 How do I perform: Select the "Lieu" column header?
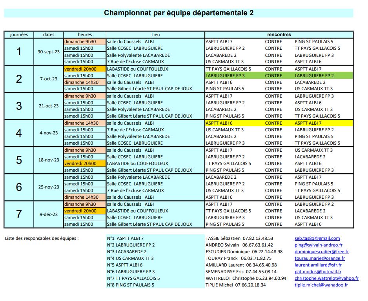[155, 34]
